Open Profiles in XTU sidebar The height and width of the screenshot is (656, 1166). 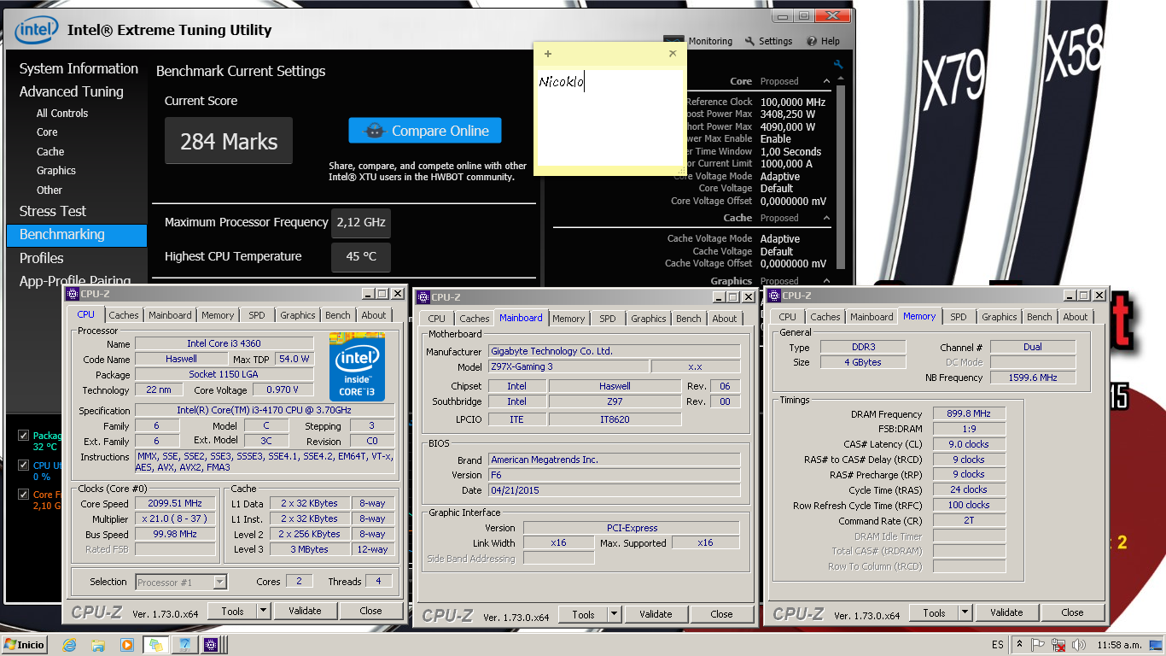point(42,258)
